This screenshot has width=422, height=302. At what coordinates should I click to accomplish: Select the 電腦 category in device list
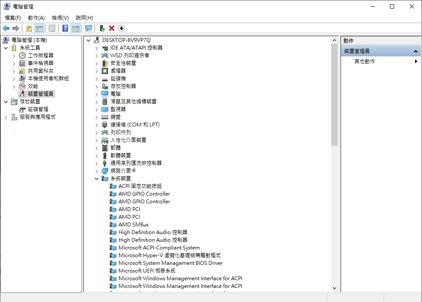coord(116,94)
